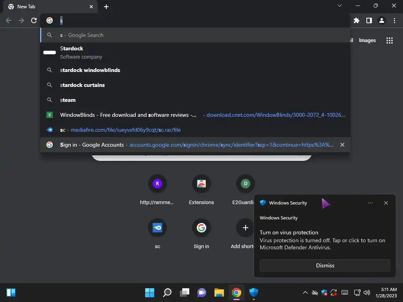Open the Extensions shortcut tile
This screenshot has width=403, height=302.
click(201, 190)
